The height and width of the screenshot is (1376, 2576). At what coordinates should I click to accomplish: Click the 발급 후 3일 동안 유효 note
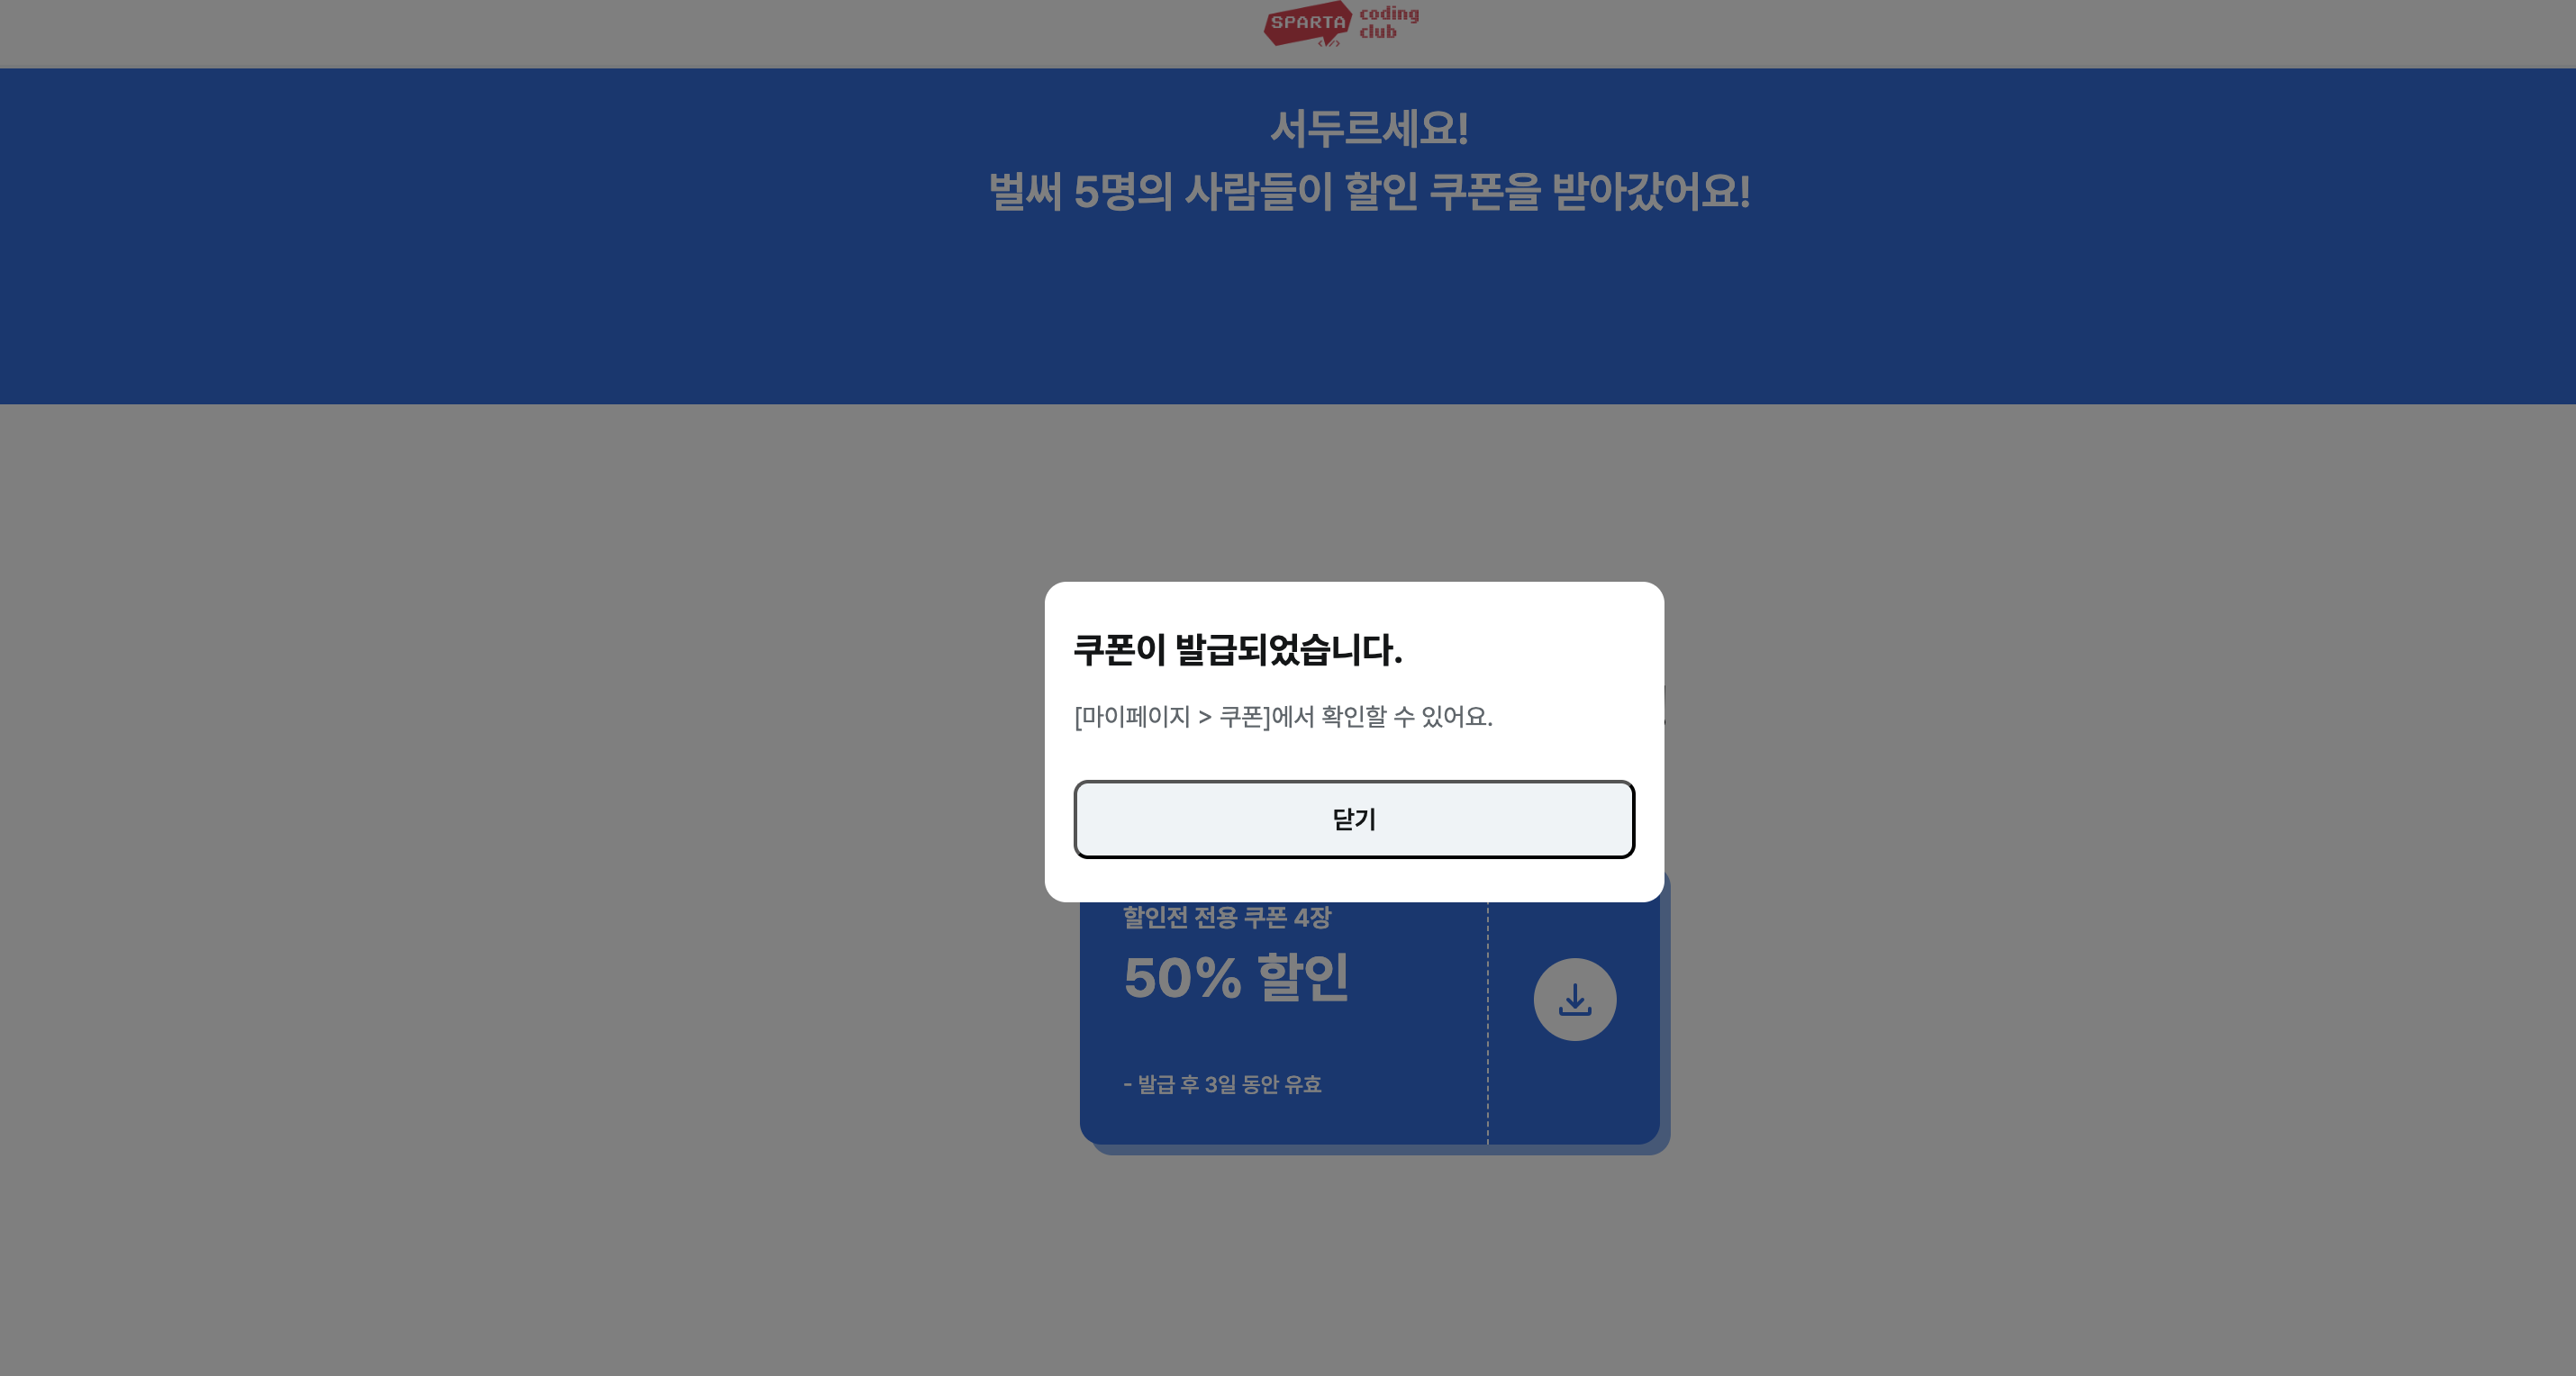1222,1084
